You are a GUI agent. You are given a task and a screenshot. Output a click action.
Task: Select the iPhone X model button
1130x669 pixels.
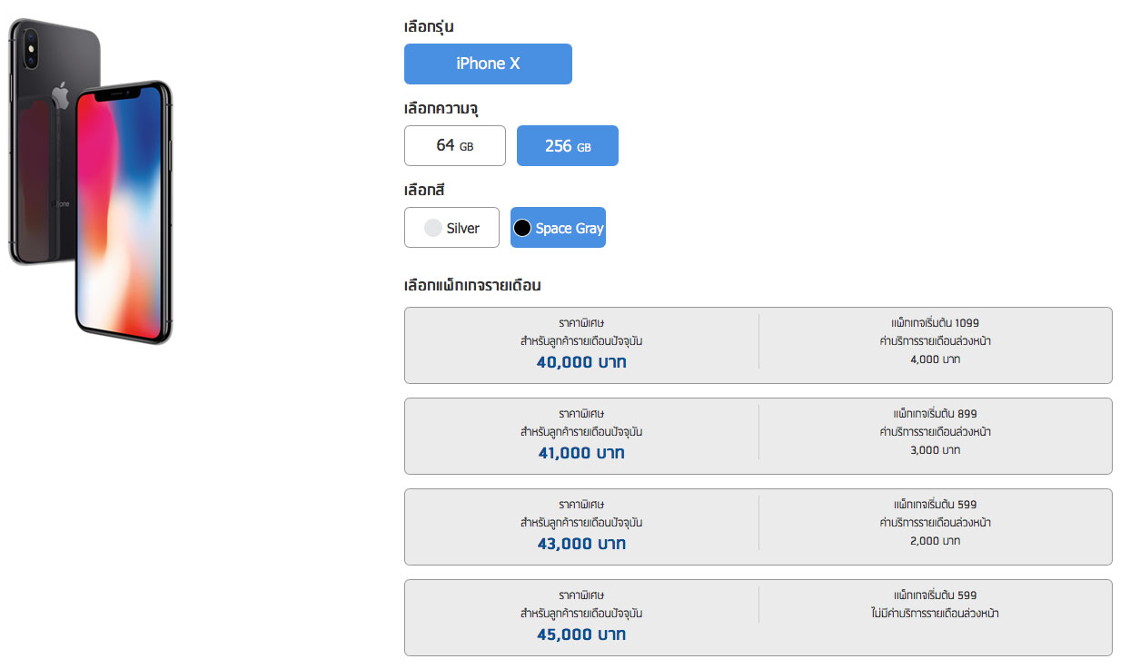pyautogui.click(x=488, y=64)
